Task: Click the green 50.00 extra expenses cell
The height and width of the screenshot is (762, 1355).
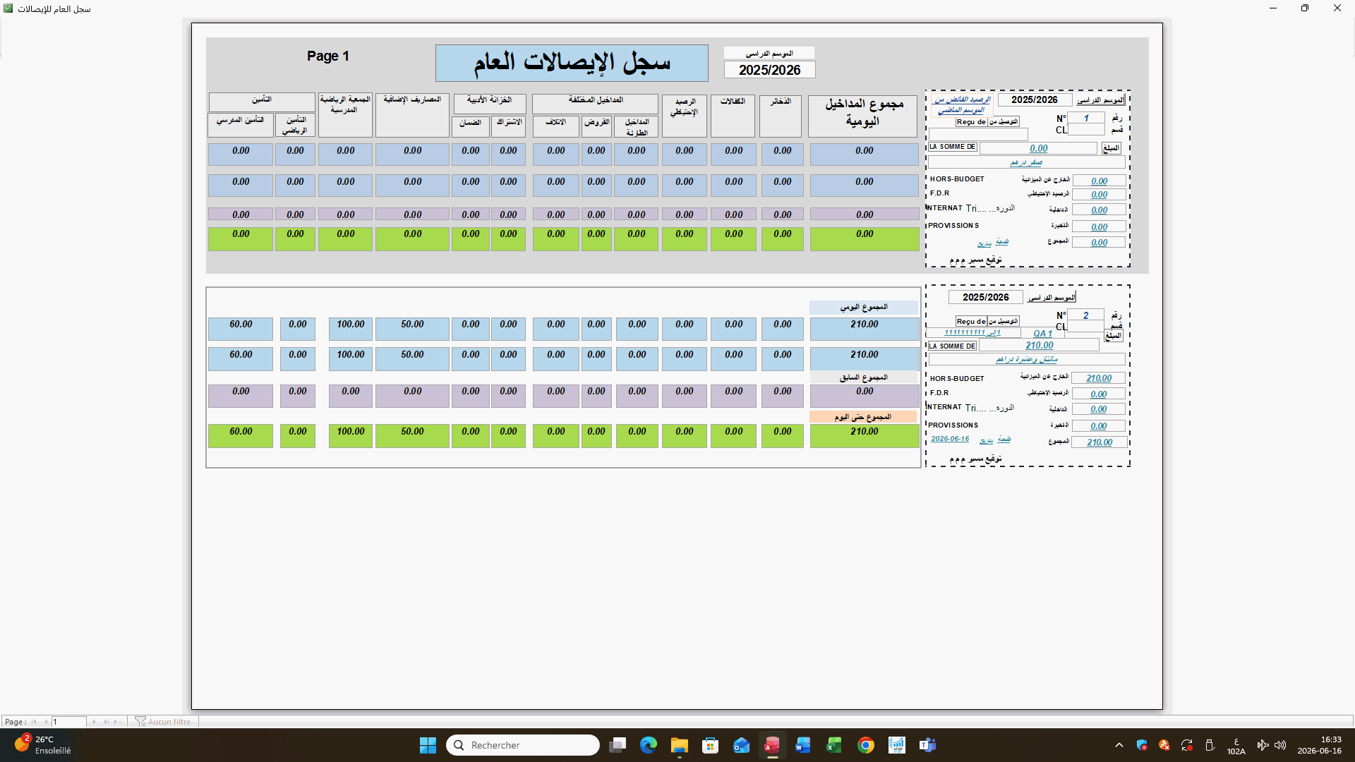Action: [x=412, y=435]
